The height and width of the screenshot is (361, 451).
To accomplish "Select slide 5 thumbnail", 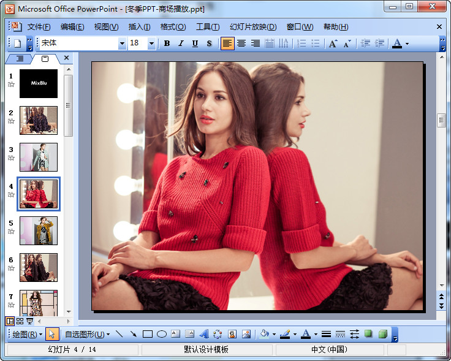I will click(x=39, y=230).
